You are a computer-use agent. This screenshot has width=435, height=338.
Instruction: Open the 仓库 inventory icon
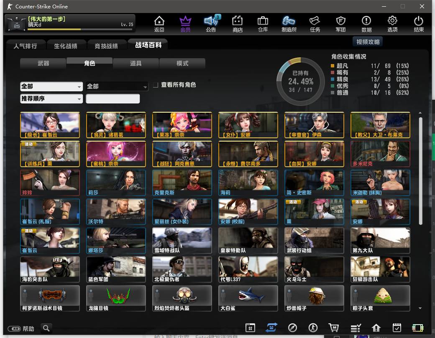(x=263, y=23)
